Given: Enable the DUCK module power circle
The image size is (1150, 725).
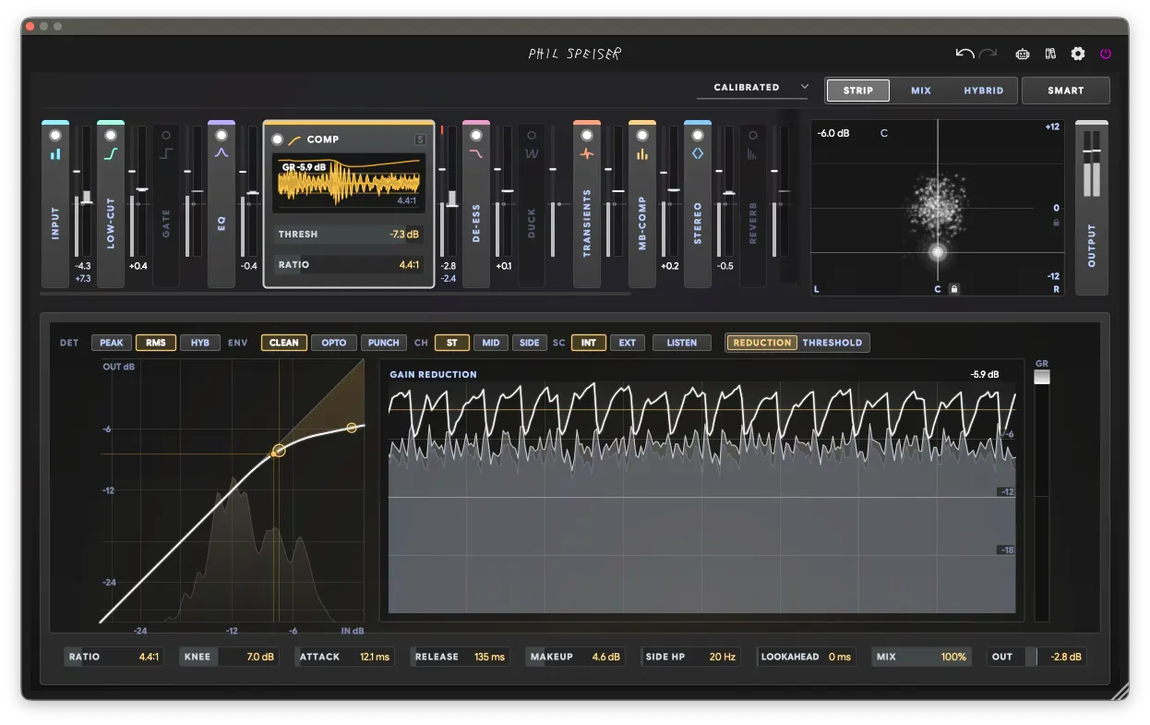Looking at the screenshot, I should pyautogui.click(x=532, y=135).
